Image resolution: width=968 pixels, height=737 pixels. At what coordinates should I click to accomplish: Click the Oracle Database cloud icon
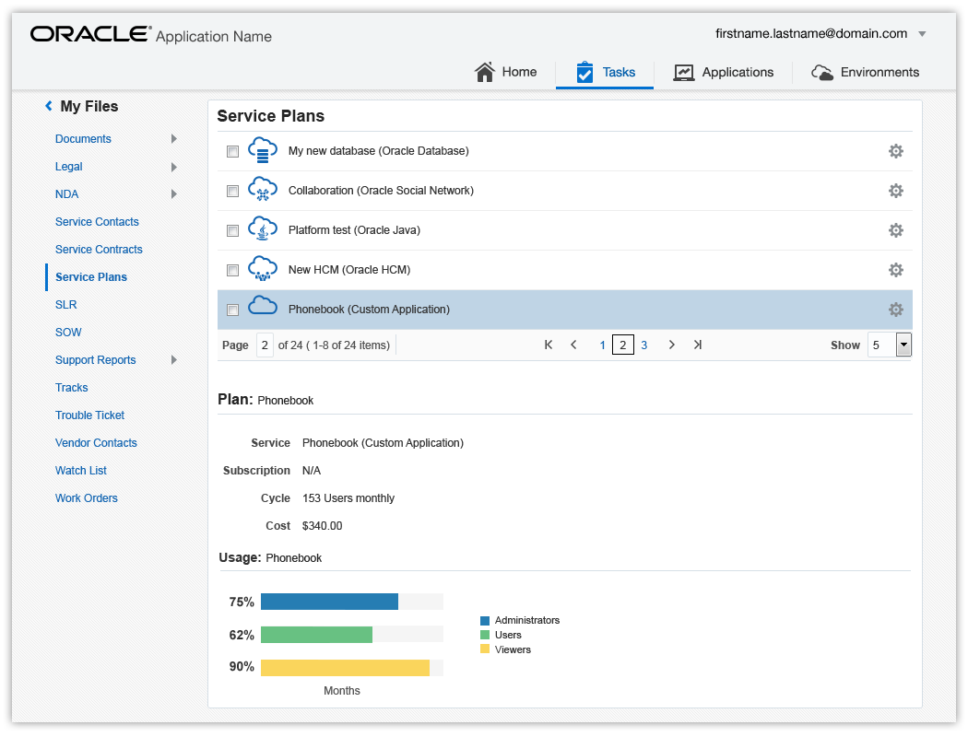pos(263,150)
